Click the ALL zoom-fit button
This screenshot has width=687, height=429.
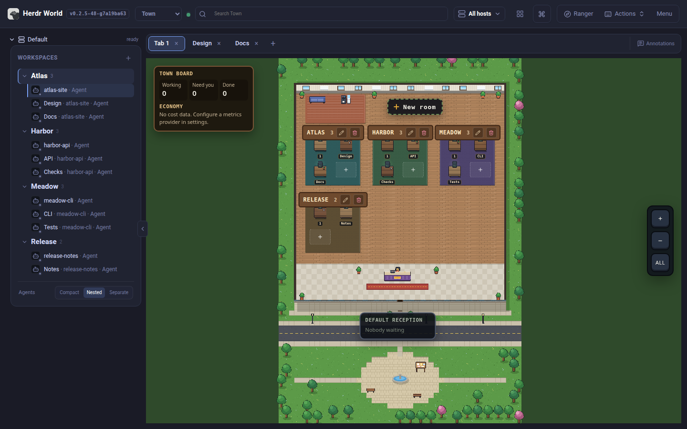(660, 263)
